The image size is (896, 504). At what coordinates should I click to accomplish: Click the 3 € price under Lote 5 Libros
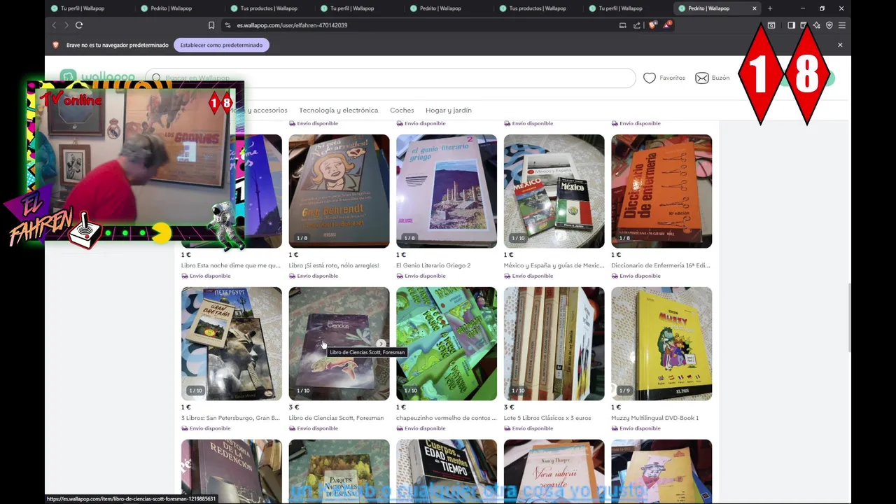[509, 407]
